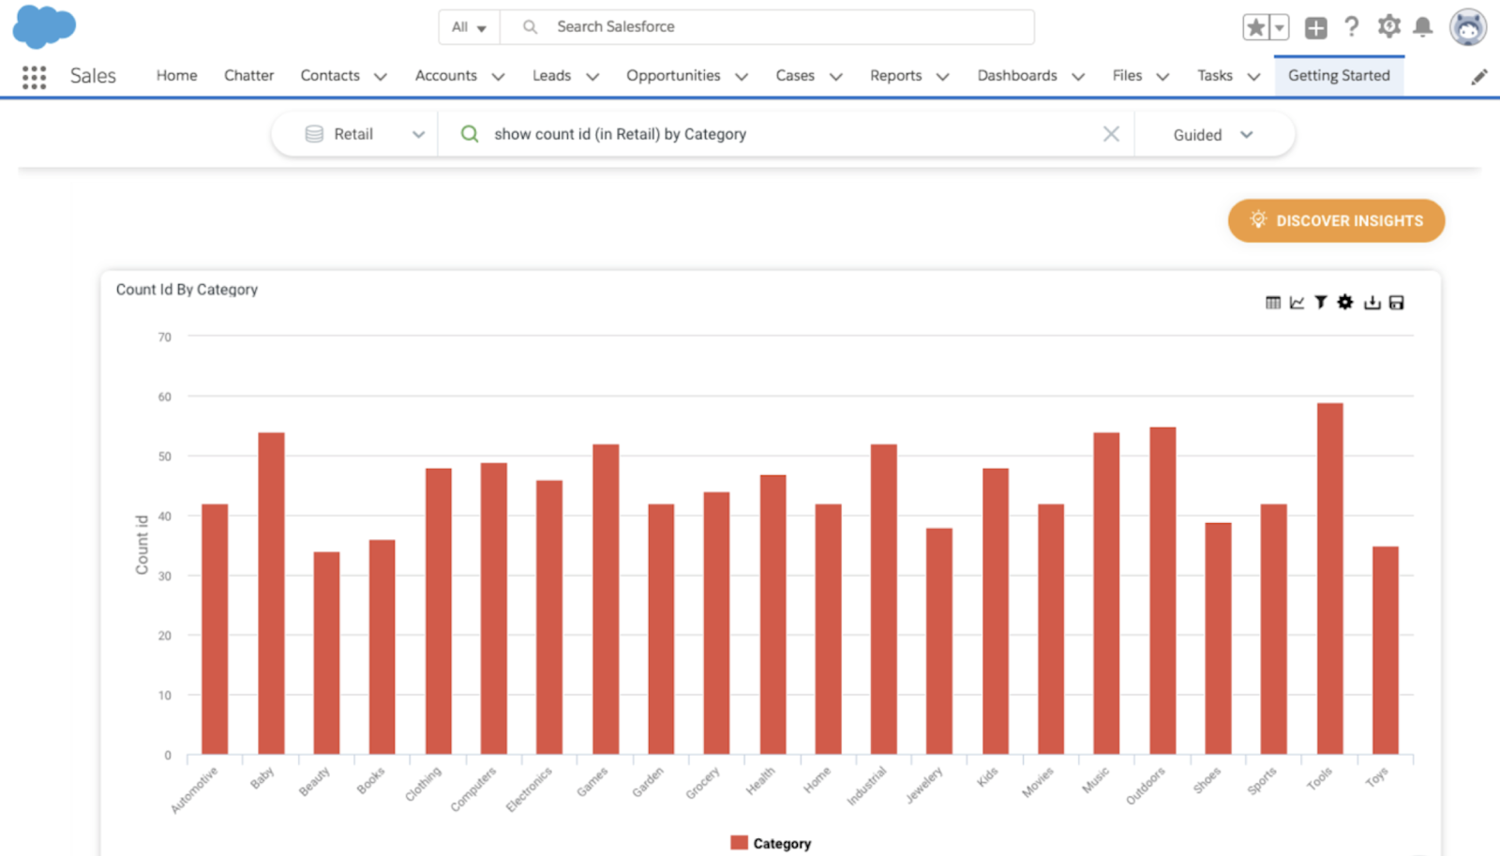Open the Guided mode dropdown
1500x856 pixels.
[x=1213, y=135]
